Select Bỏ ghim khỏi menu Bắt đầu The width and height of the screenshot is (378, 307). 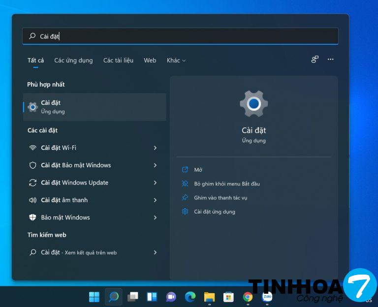click(226, 184)
